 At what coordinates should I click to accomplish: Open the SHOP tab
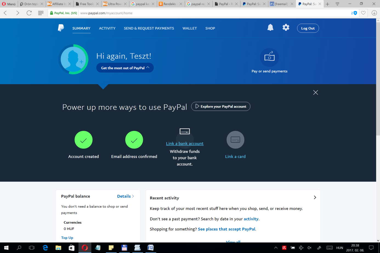click(x=210, y=28)
